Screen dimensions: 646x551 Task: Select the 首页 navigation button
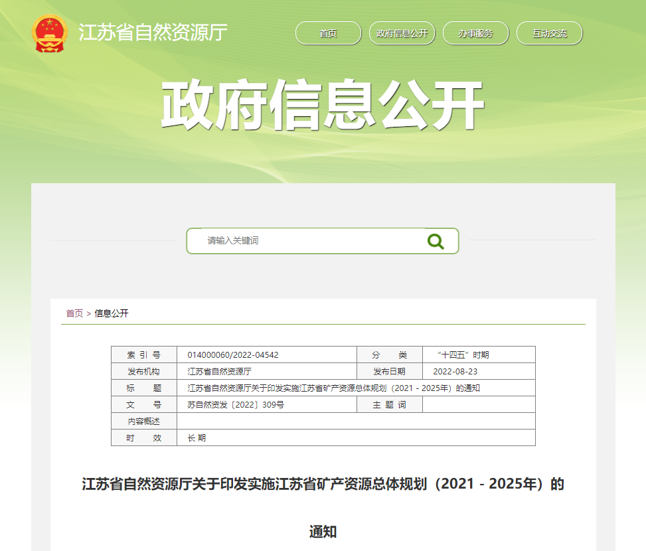point(327,33)
